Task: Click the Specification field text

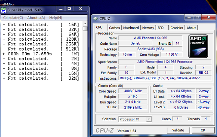Action: (x=165, y=62)
